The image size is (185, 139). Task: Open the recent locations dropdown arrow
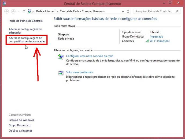click(18, 12)
